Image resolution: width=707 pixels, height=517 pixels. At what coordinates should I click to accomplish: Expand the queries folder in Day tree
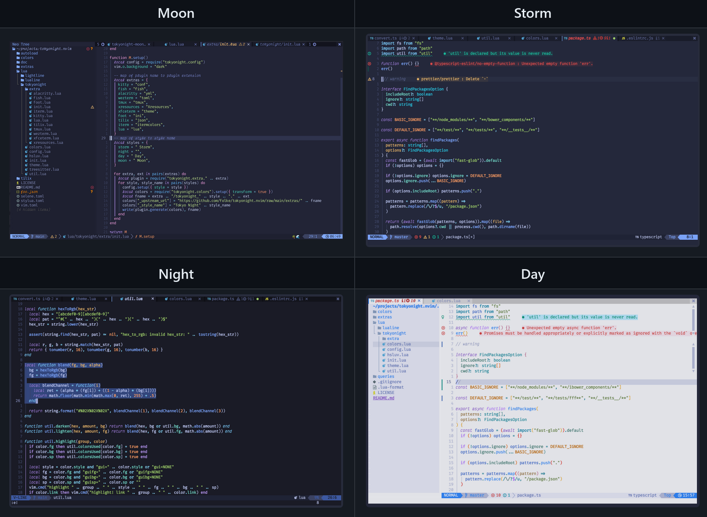point(383,376)
